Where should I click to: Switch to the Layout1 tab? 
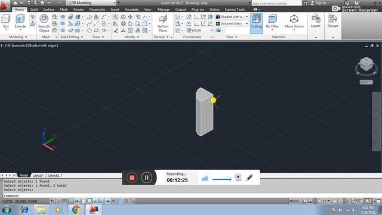point(38,175)
